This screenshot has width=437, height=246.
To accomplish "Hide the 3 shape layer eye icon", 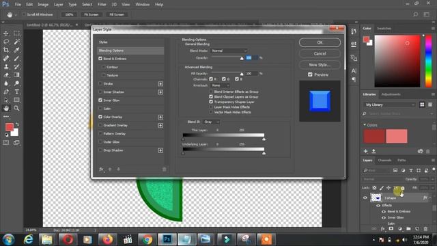I will coord(365,197).
